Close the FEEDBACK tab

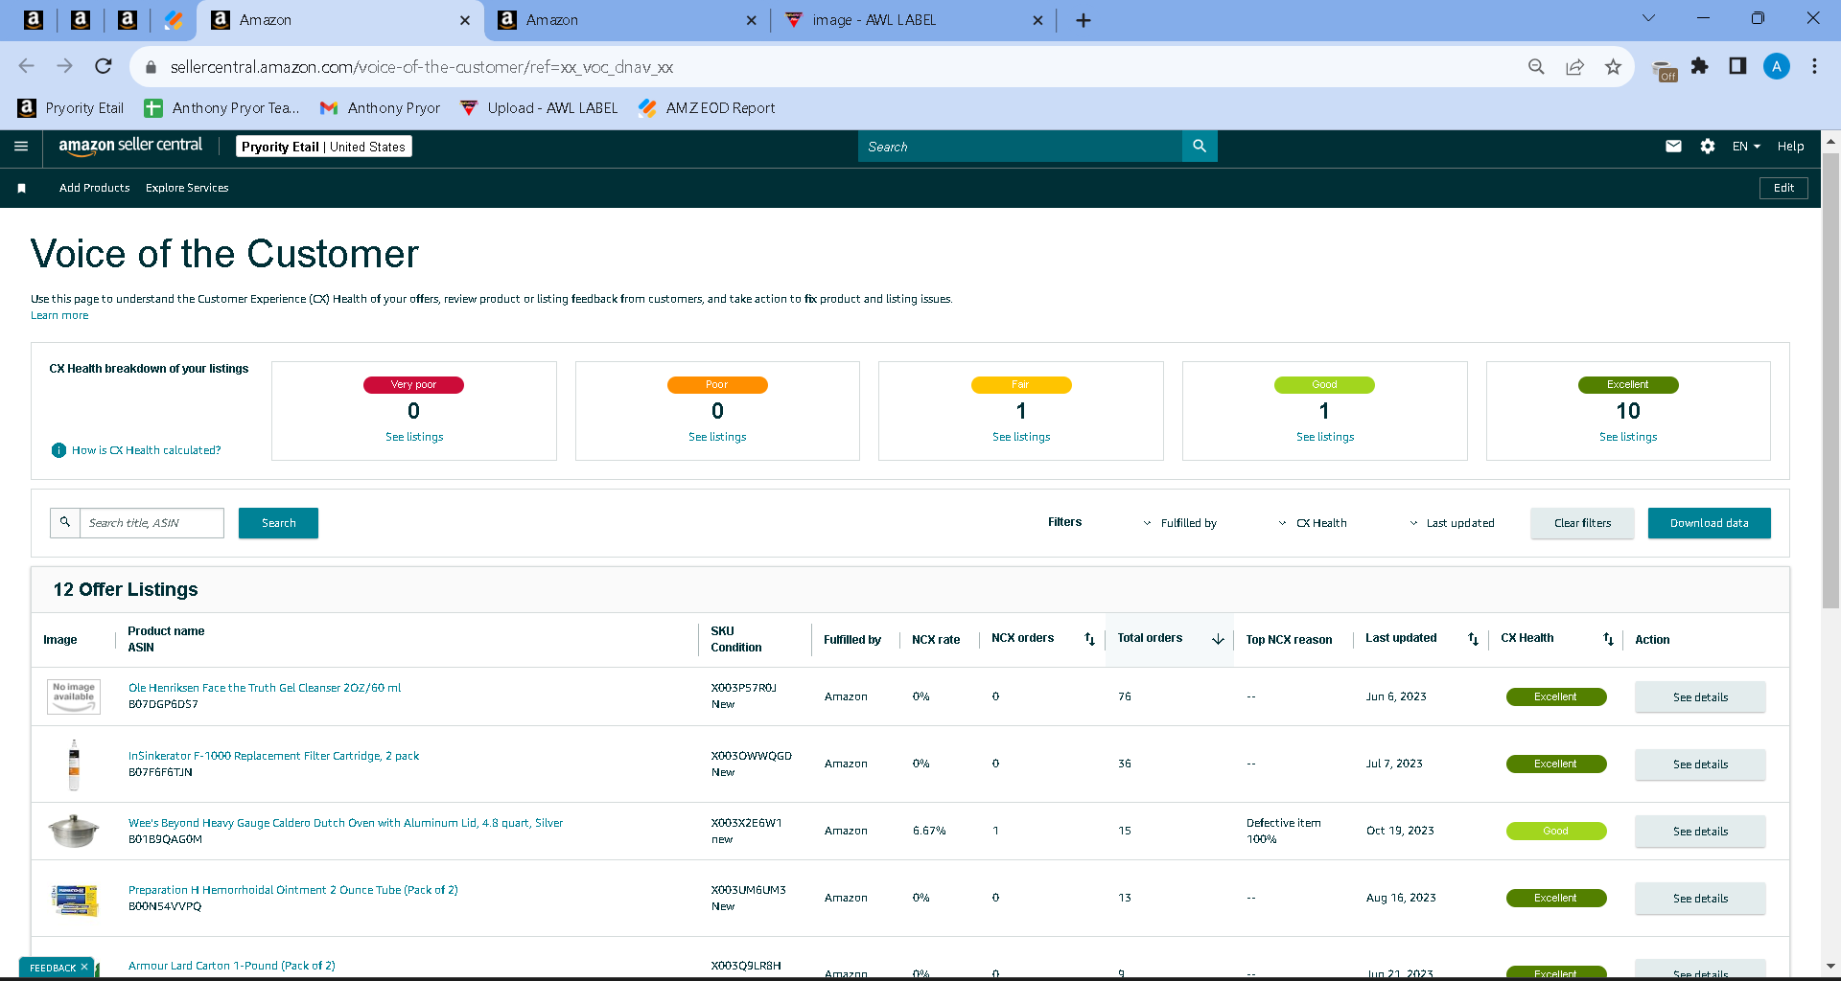pyautogui.click(x=84, y=968)
